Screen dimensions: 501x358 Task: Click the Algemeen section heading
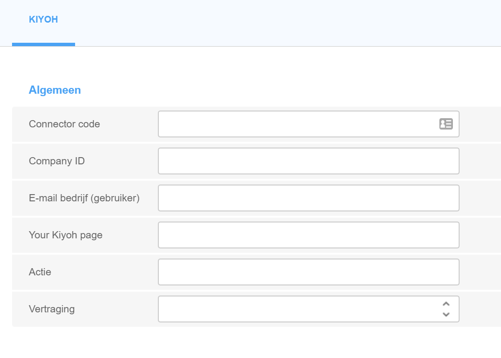pos(55,90)
